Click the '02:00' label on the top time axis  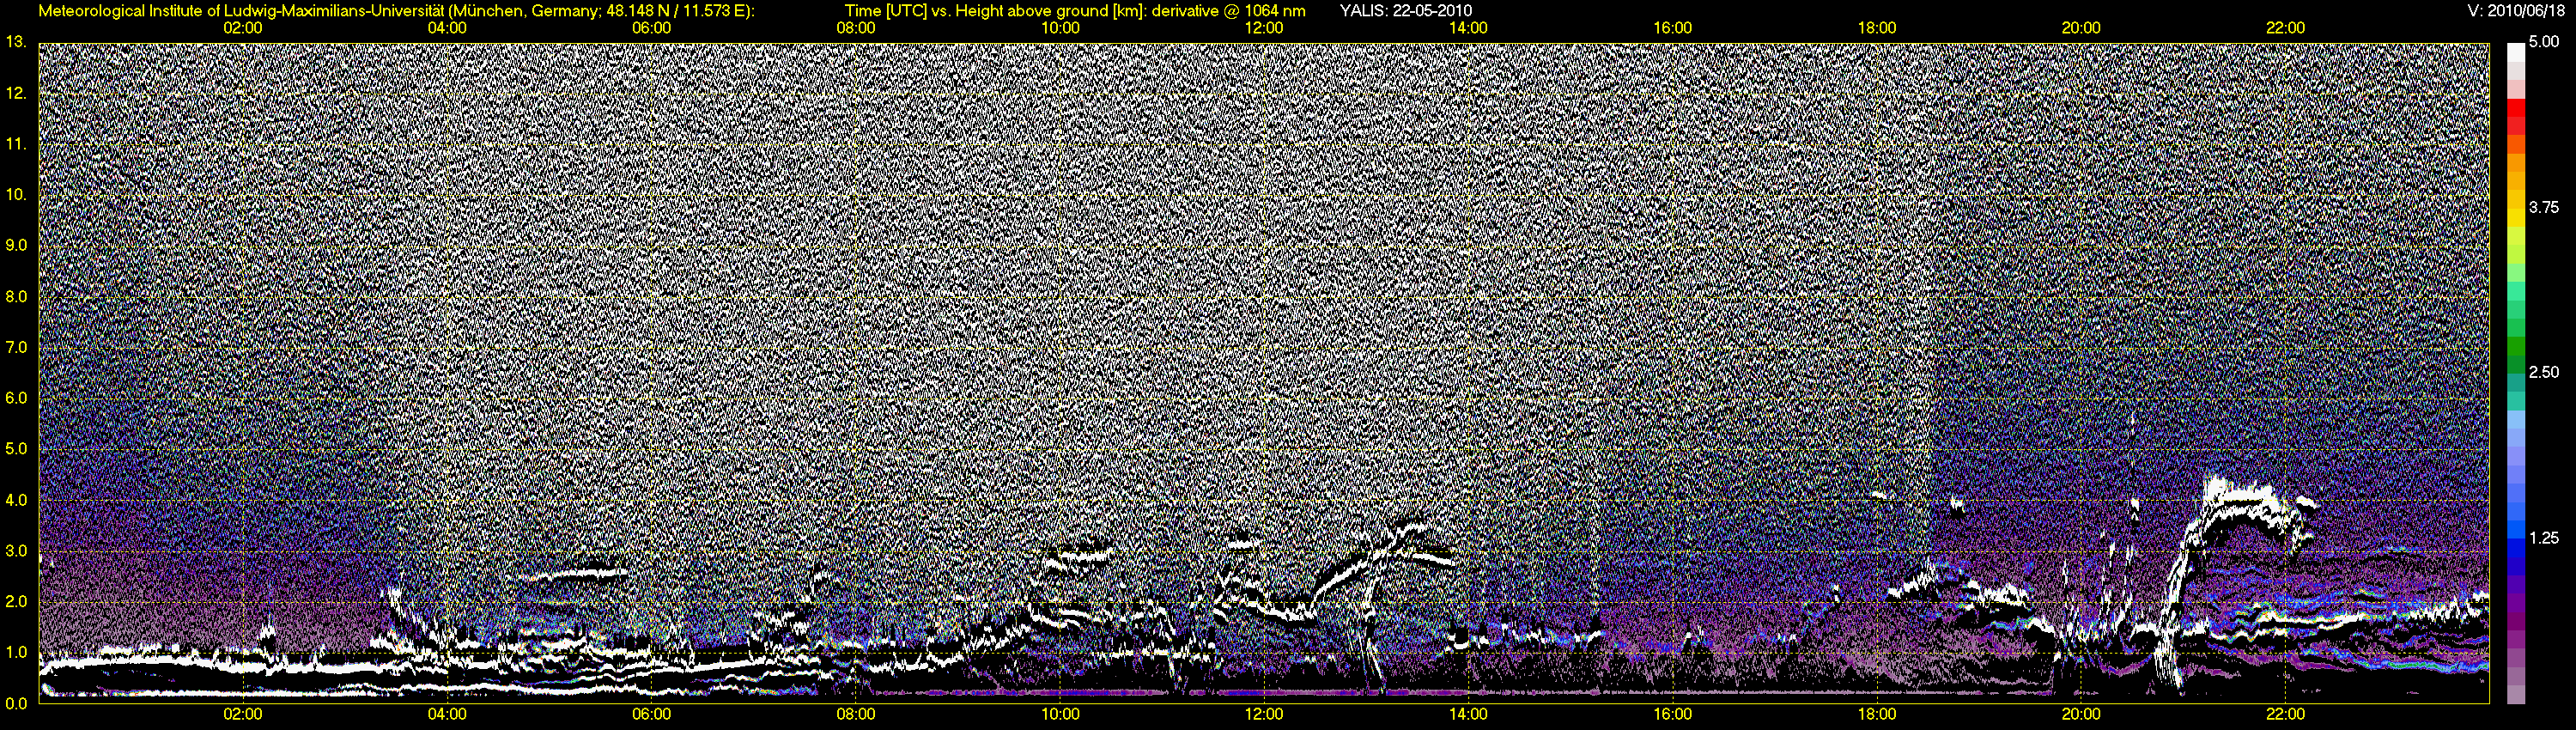[x=243, y=28]
